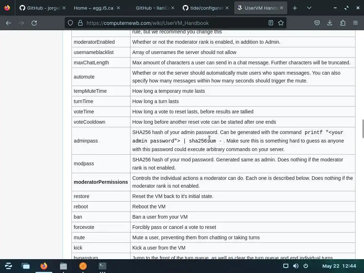Image resolution: width=364 pixels, height=273 pixels.
Task: Save page to Pocket
Action: pyautogui.click(x=317, y=23)
